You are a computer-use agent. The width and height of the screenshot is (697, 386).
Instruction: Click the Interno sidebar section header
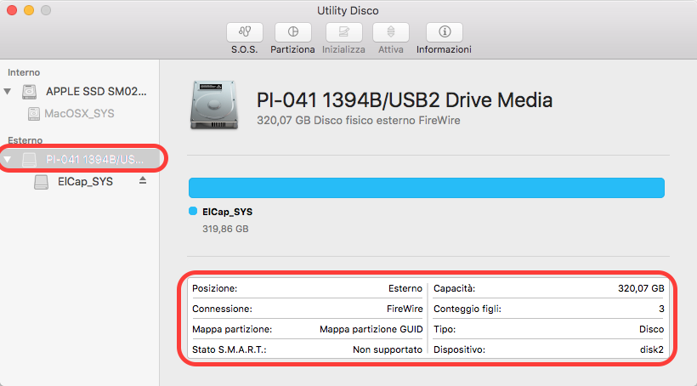[24, 72]
